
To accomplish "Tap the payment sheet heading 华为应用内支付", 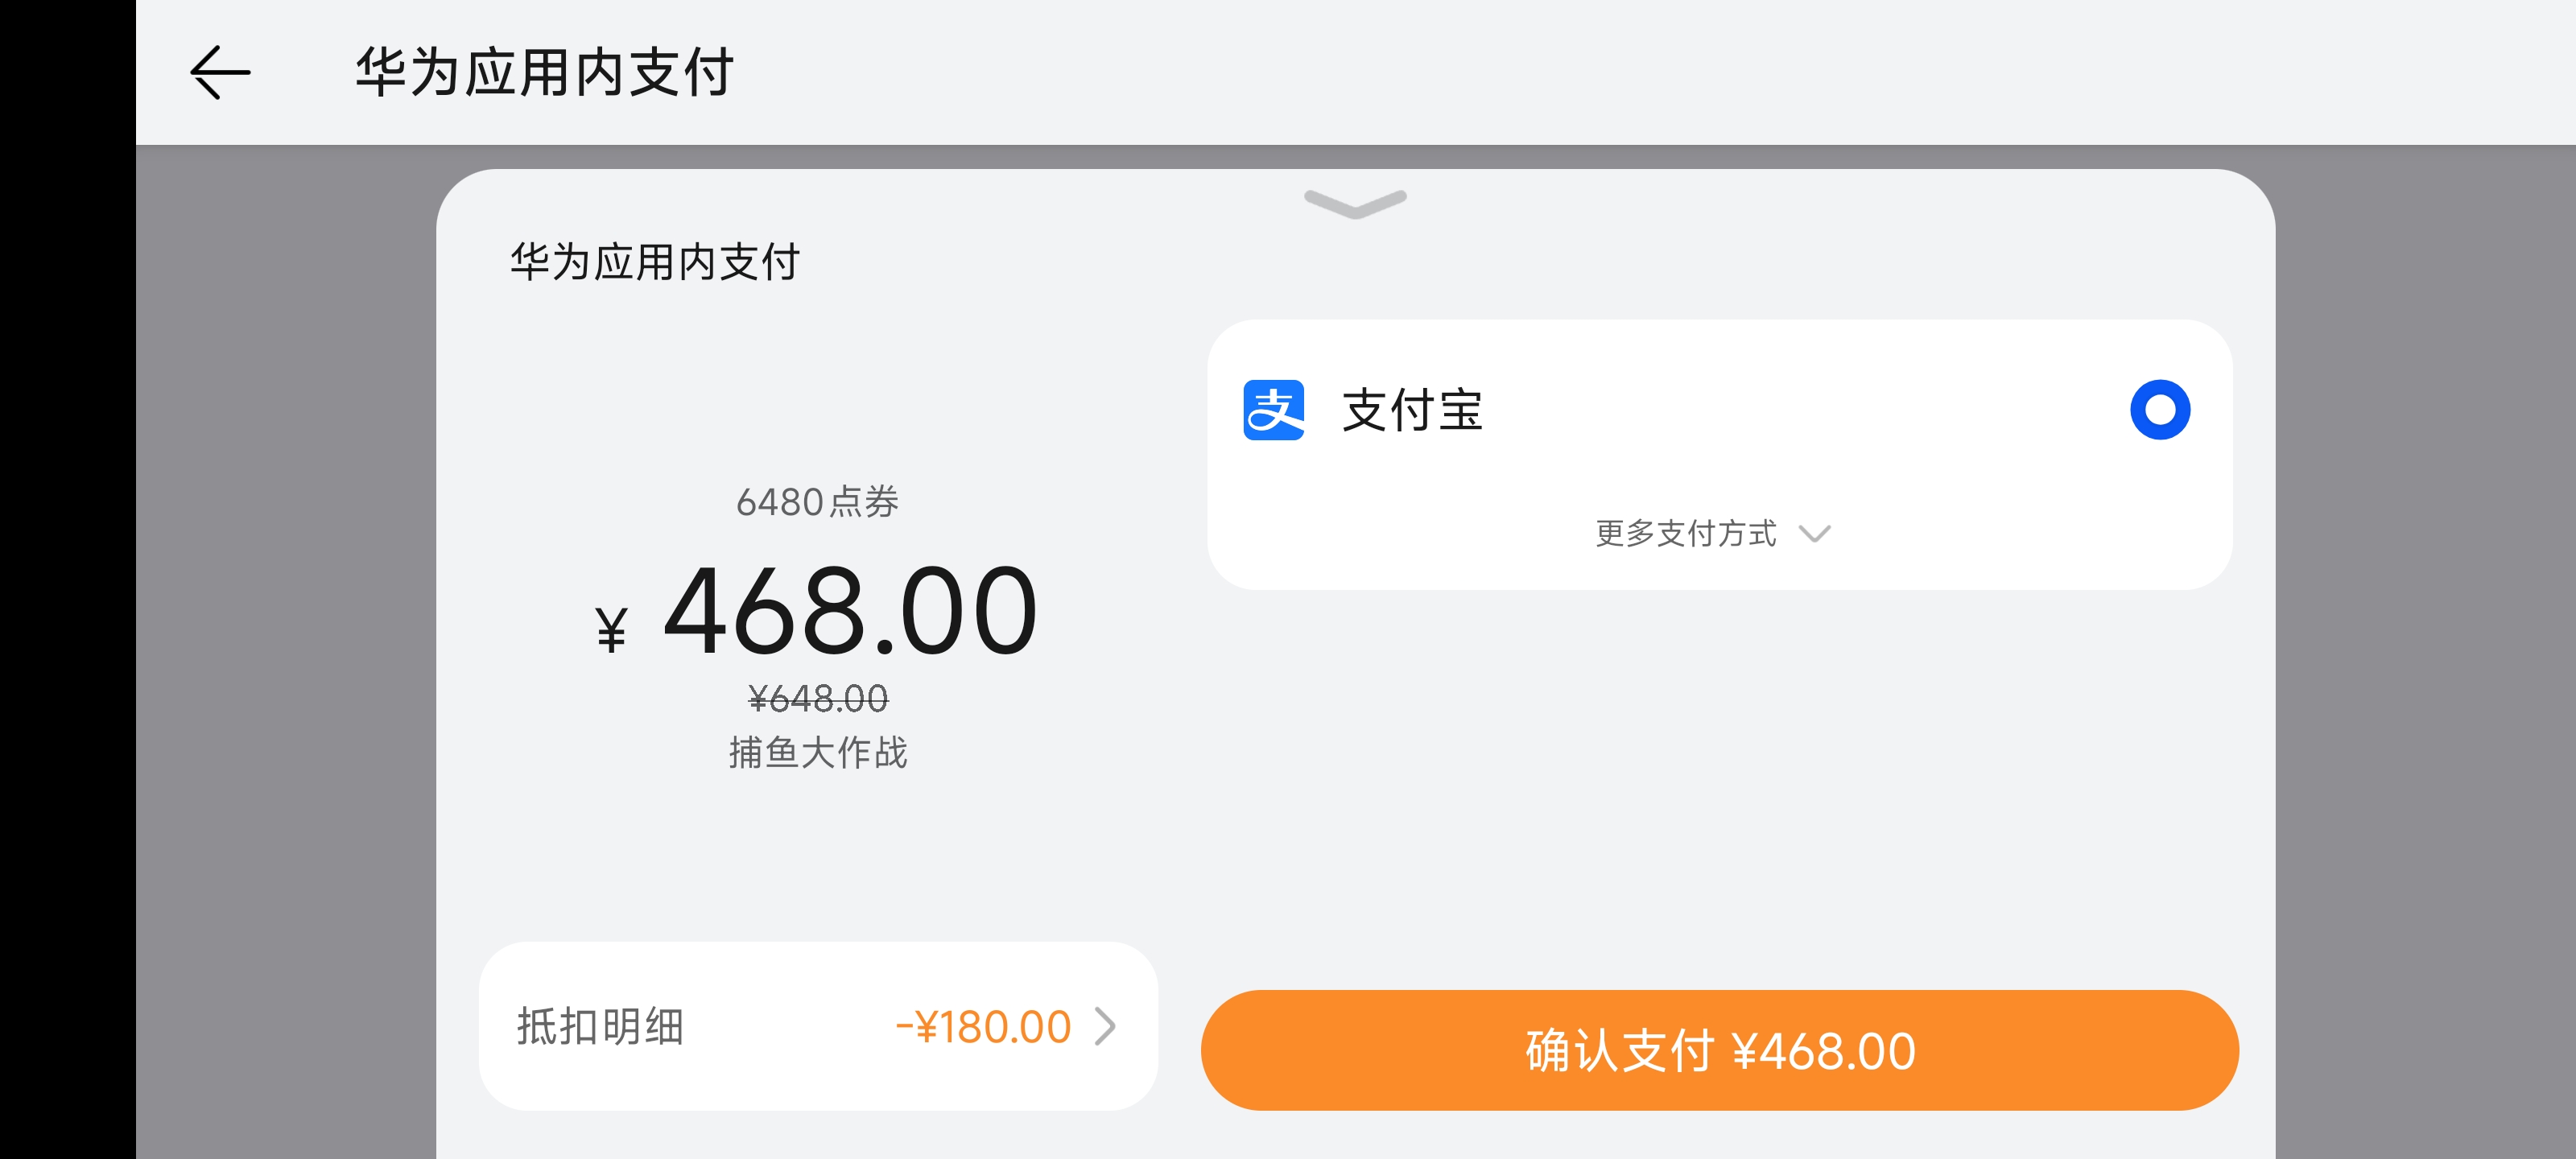I will click(x=655, y=262).
